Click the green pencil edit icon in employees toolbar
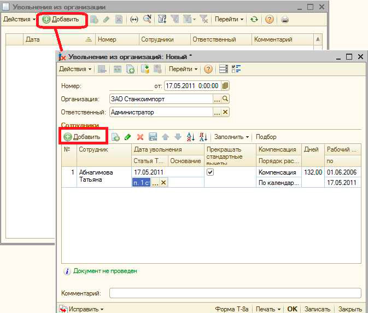This screenshot has height=313, width=368. coord(128,137)
